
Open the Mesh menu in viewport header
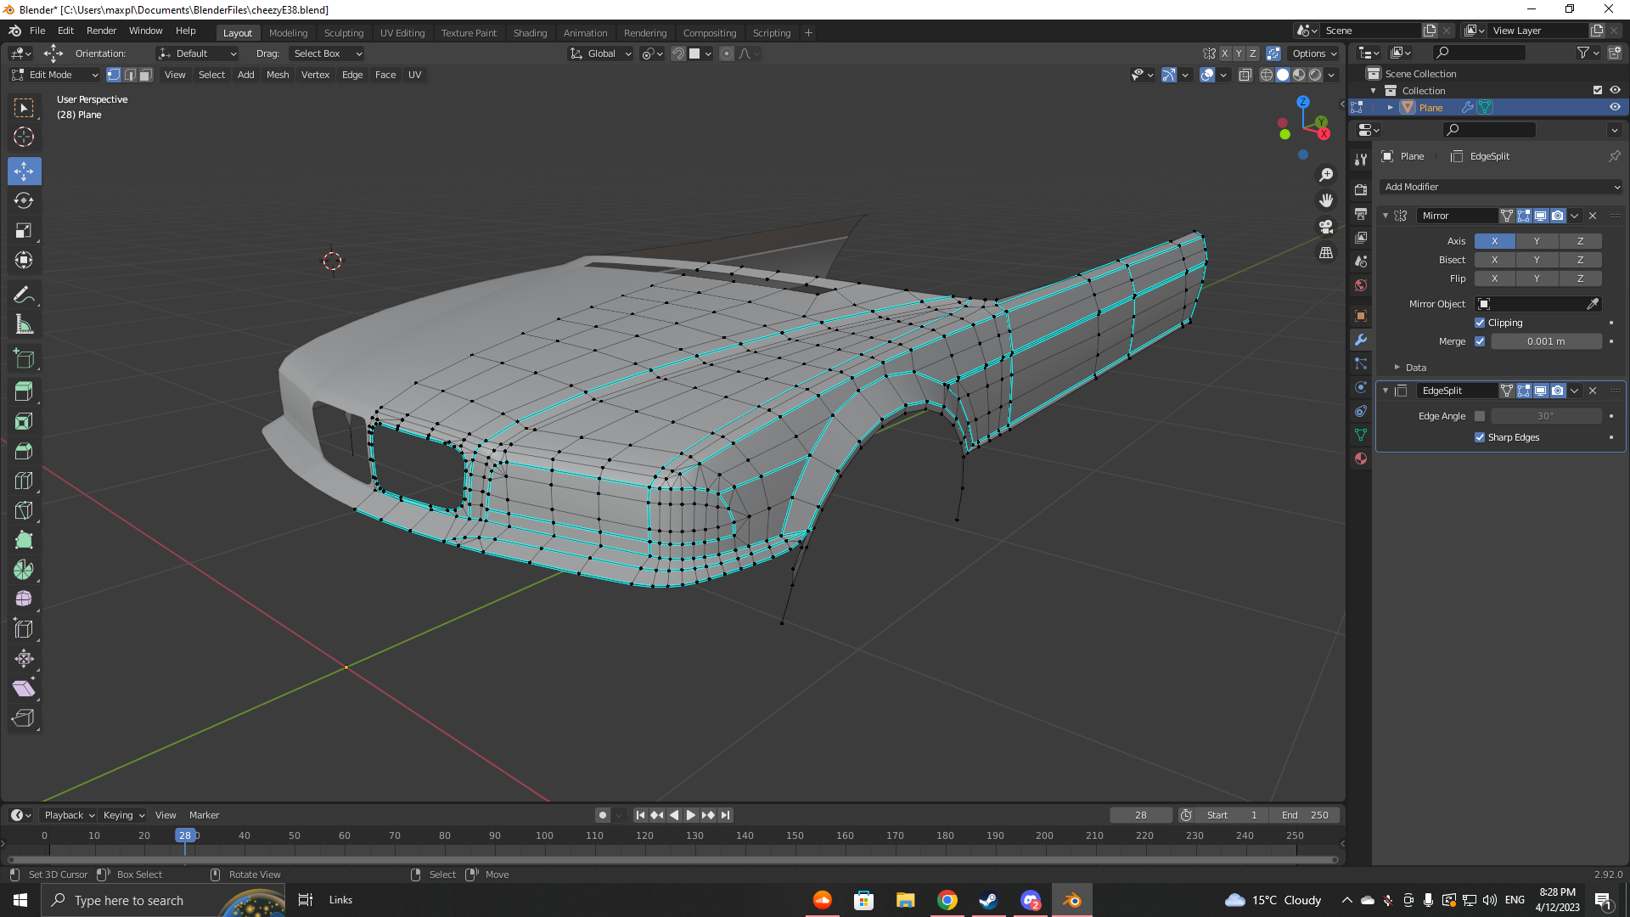pos(278,75)
